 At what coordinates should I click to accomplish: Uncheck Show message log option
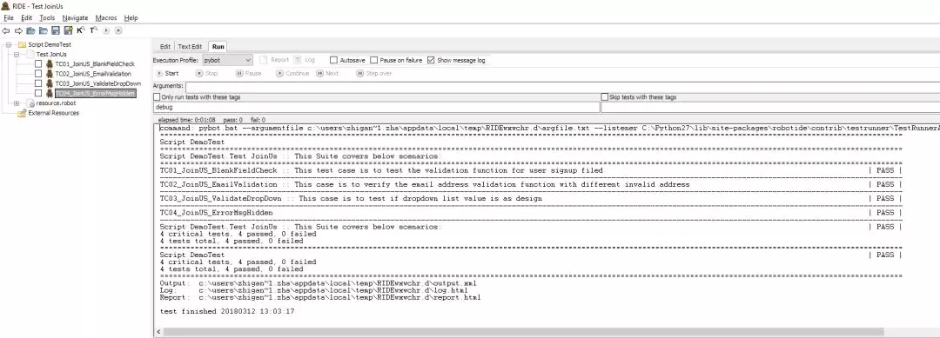coord(431,61)
